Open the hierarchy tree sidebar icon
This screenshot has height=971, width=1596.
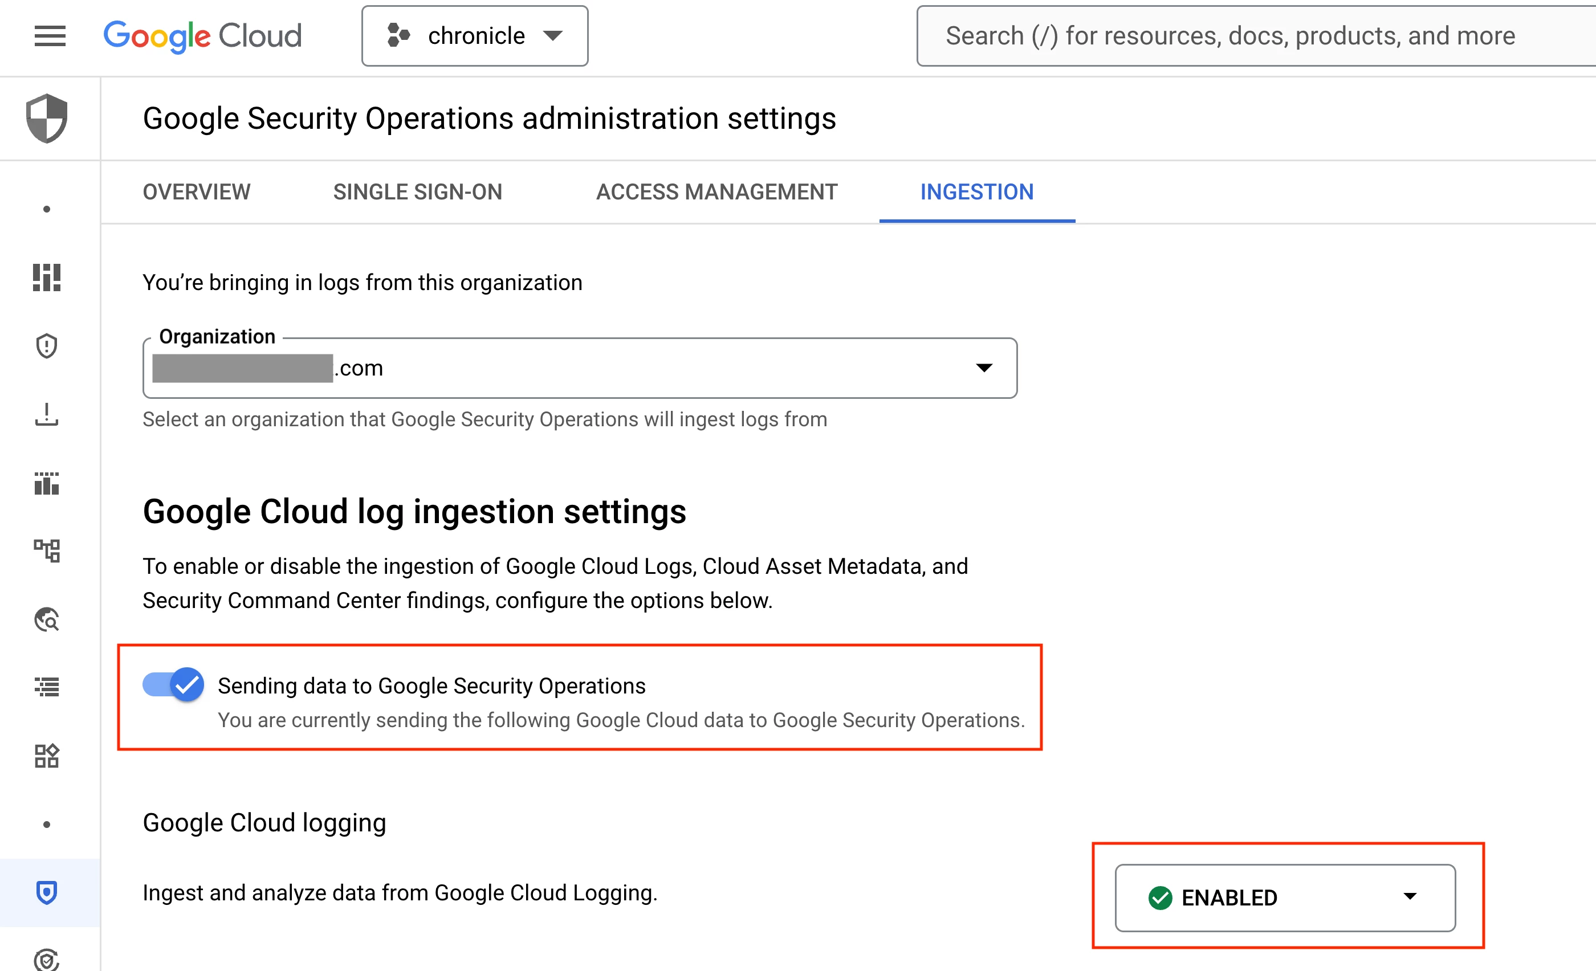[47, 551]
